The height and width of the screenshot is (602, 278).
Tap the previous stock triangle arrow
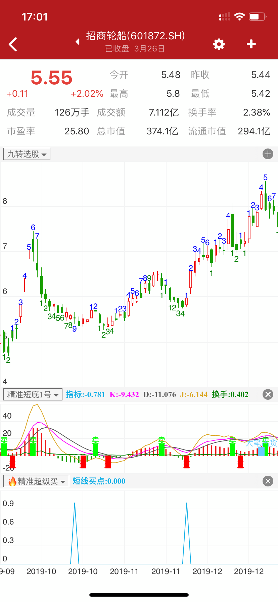point(78,41)
